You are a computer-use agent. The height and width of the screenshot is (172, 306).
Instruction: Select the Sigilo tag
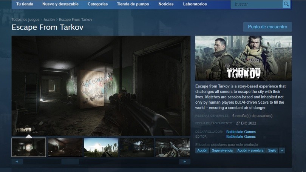pos(272,150)
